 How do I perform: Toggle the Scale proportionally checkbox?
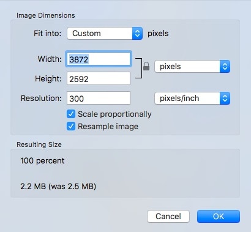coord(71,114)
